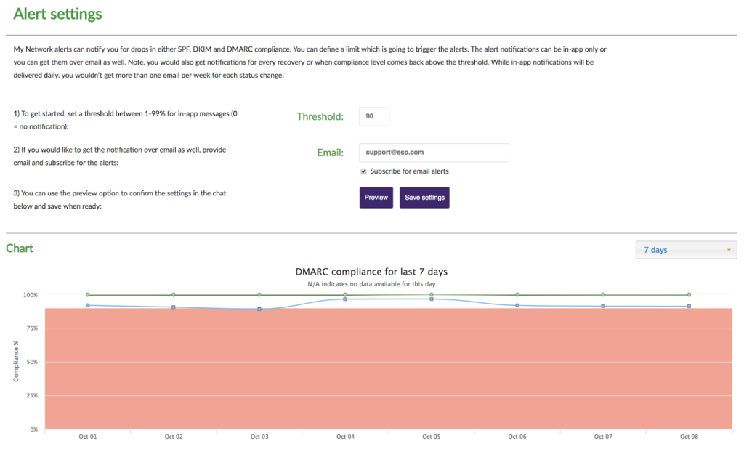Toggle the Subscribe for email alerts checkbox

coord(363,171)
